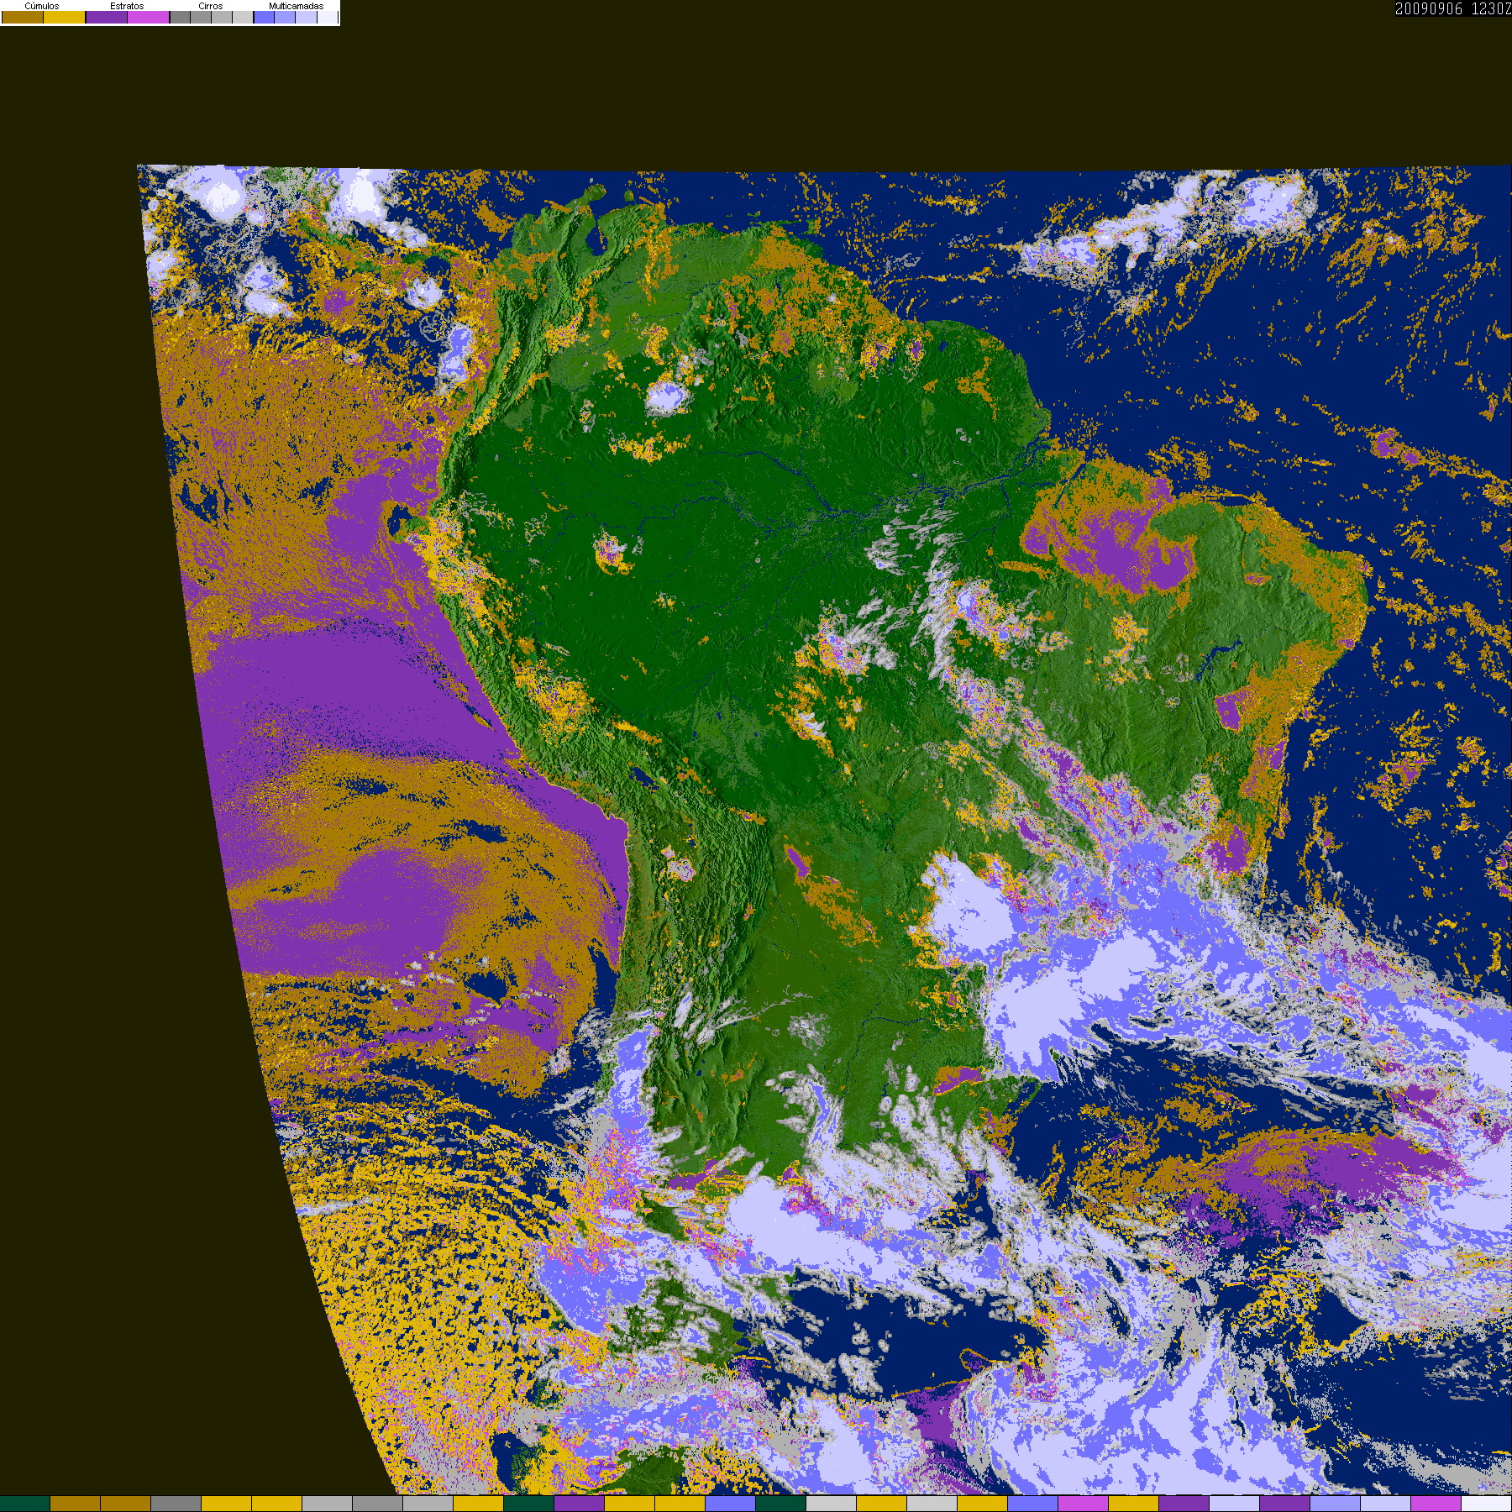Choose the lightest gray Cirros swatch
This screenshot has height=1512, width=1512.
(x=243, y=17)
